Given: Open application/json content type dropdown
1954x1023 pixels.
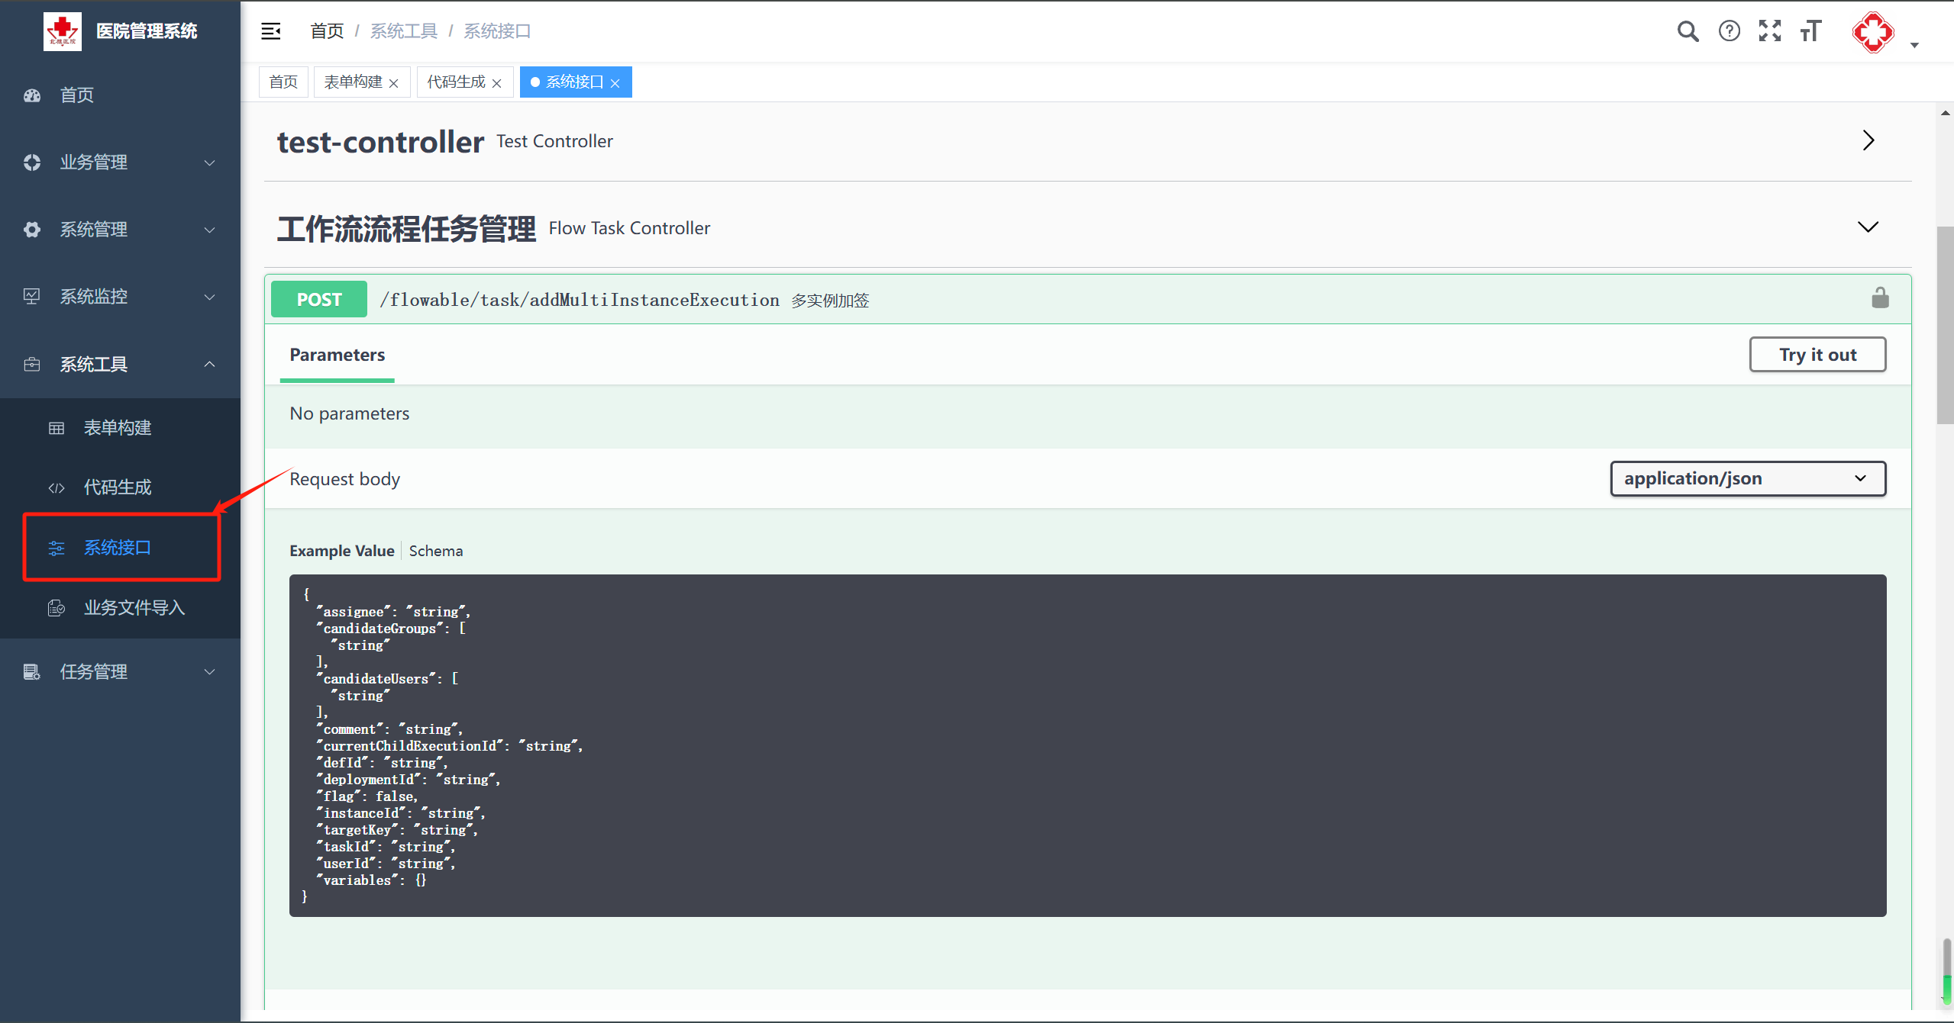Looking at the screenshot, I should [x=1747, y=478].
